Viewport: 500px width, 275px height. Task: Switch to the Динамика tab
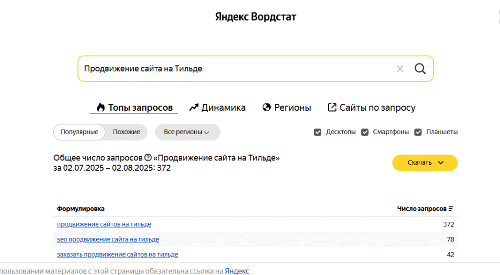click(x=223, y=108)
